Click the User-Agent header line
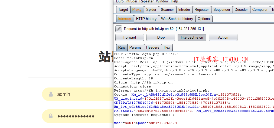 click(194, 62)
